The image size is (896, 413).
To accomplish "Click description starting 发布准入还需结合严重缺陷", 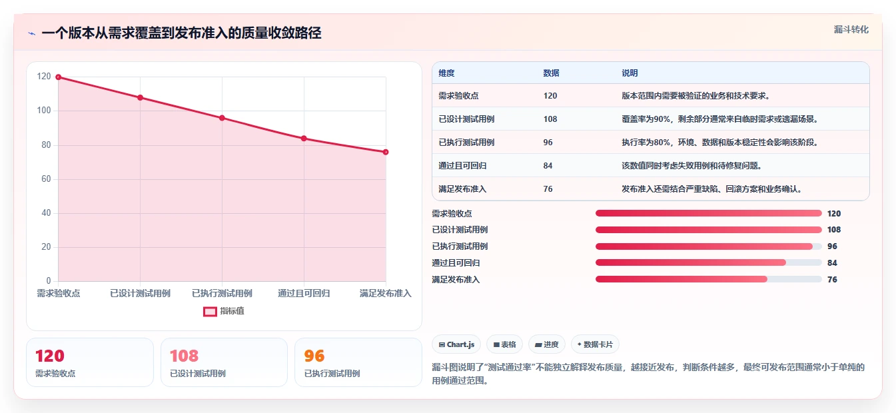I will [x=711, y=189].
